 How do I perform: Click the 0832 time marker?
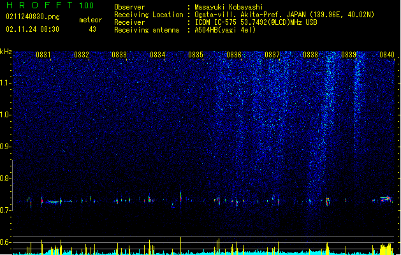(82, 55)
